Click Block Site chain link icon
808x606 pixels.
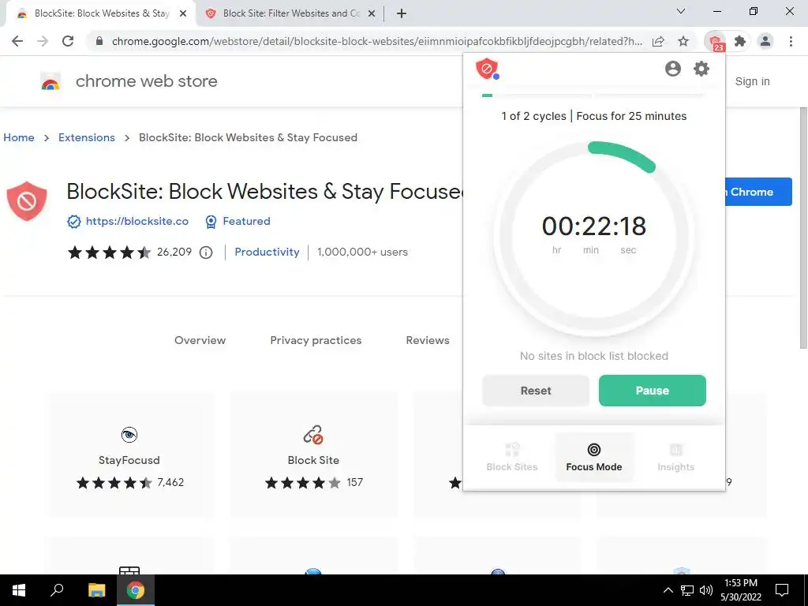(312, 435)
